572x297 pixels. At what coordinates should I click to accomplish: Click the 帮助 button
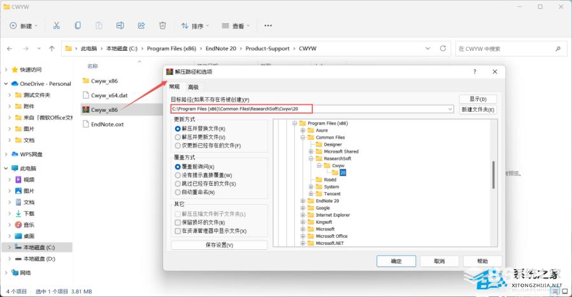coord(482,261)
